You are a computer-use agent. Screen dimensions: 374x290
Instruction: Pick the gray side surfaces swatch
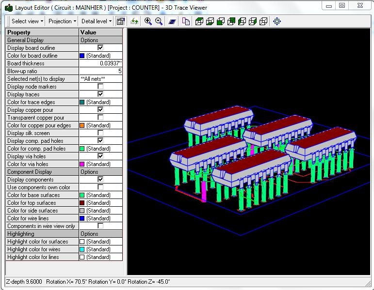click(82, 211)
